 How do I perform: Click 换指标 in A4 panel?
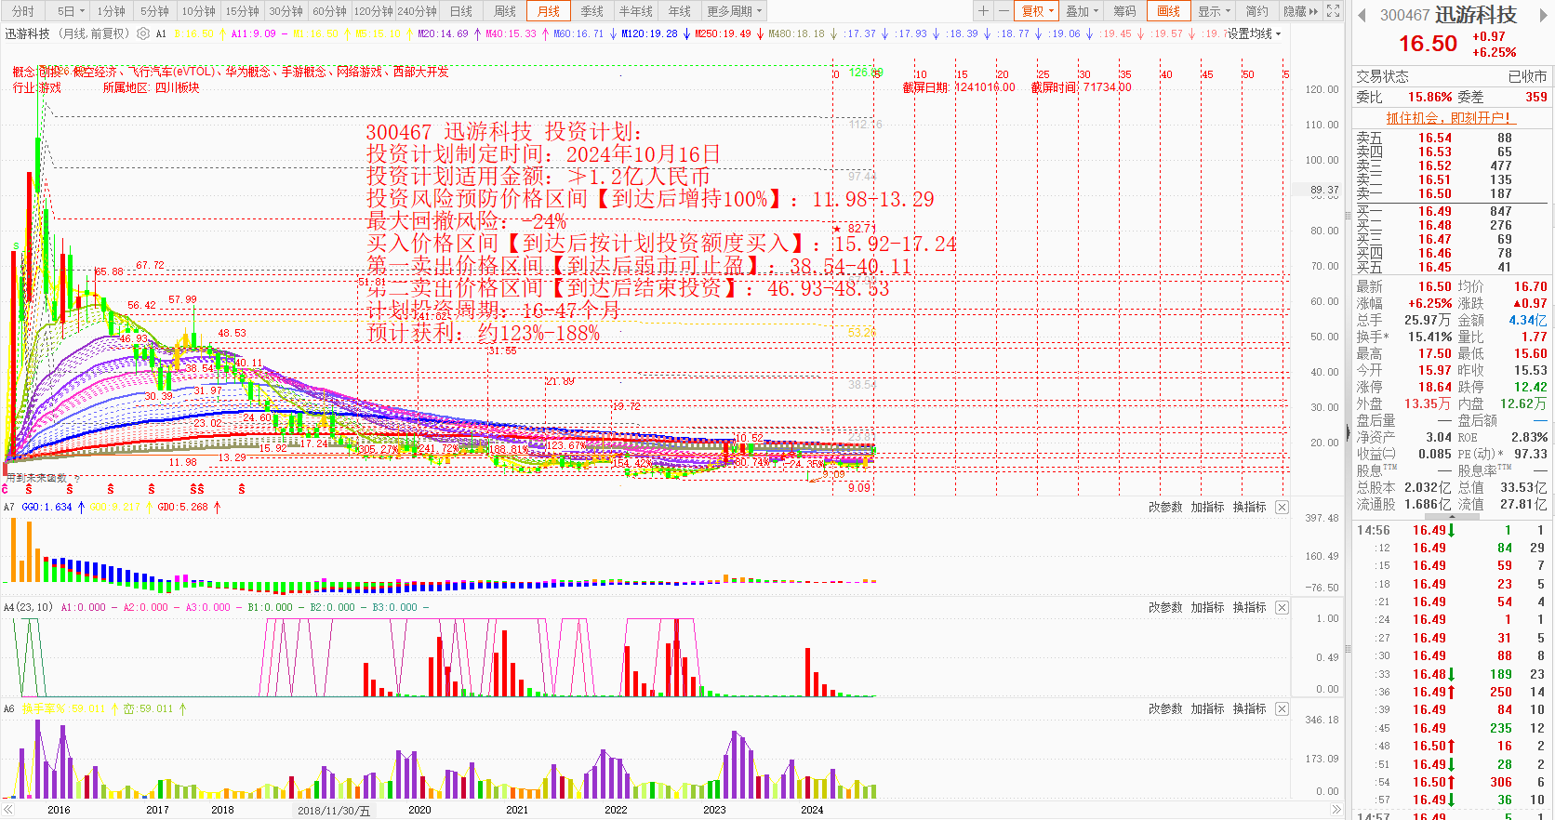(1249, 607)
